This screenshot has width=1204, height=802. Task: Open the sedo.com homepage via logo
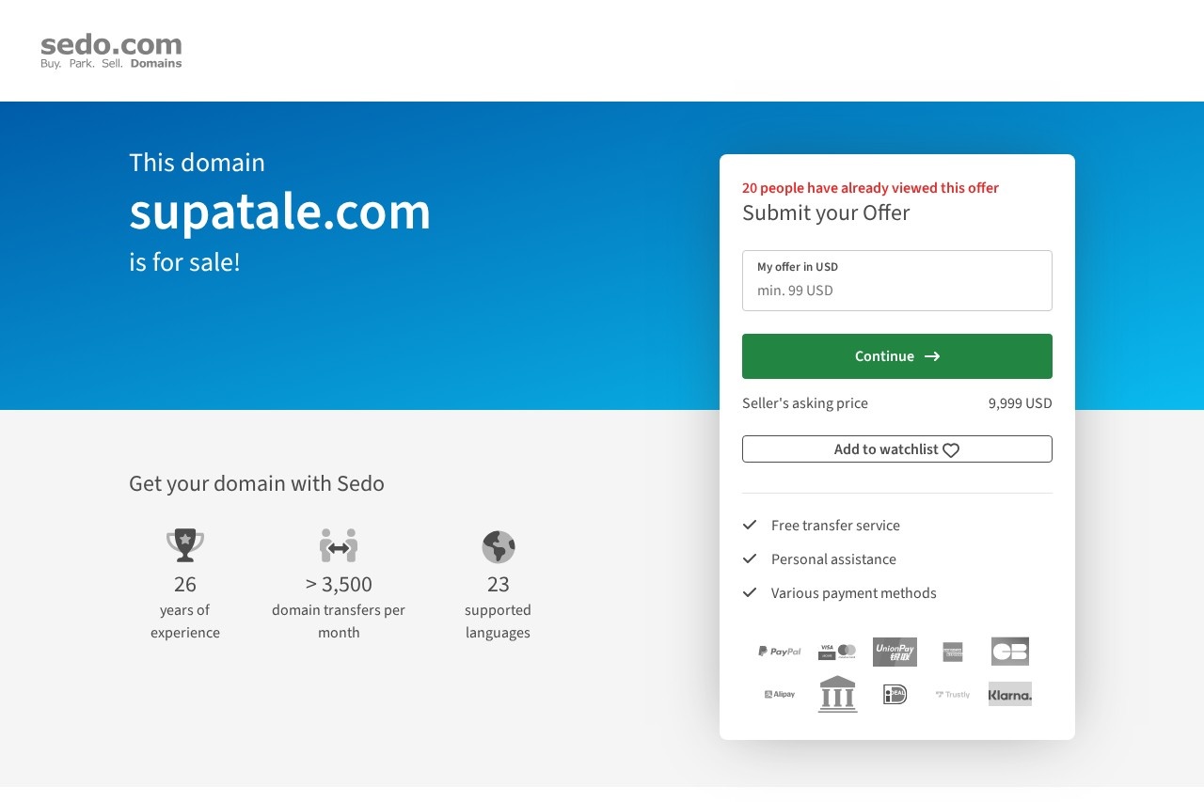(110, 49)
